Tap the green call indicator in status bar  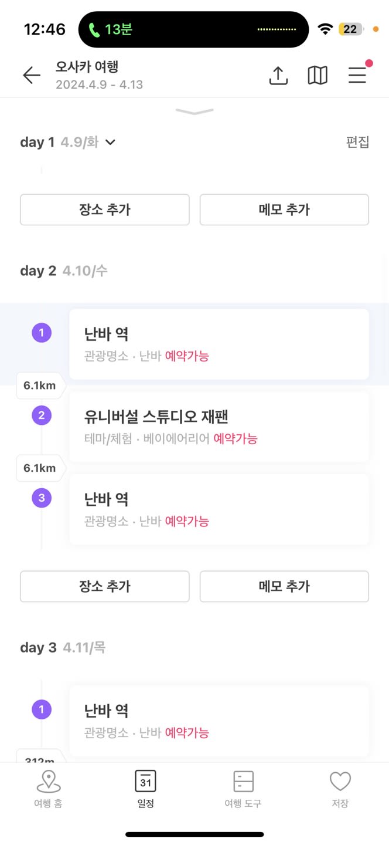click(x=110, y=29)
